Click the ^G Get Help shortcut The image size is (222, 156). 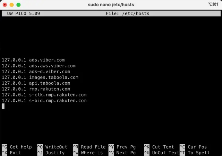coord(17,147)
